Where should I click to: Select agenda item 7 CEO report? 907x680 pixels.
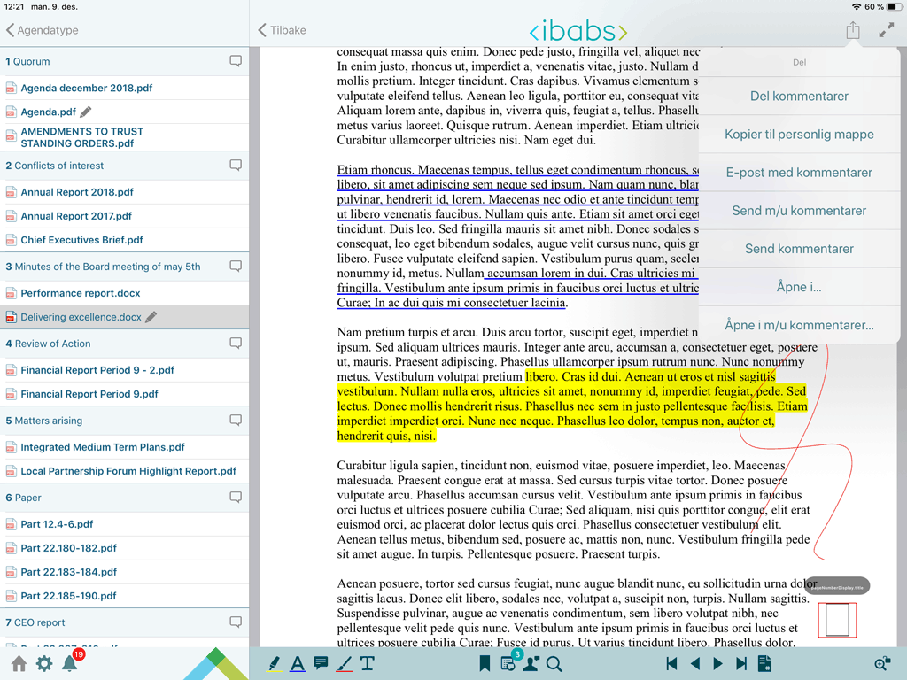[x=124, y=622]
